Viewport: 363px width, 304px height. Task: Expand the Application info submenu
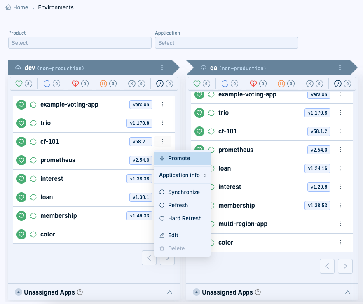click(182, 175)
